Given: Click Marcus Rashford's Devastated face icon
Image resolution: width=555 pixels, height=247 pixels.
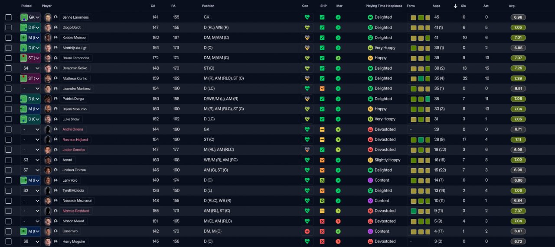Looking at the screenshot, I should [x=370, y=211].
